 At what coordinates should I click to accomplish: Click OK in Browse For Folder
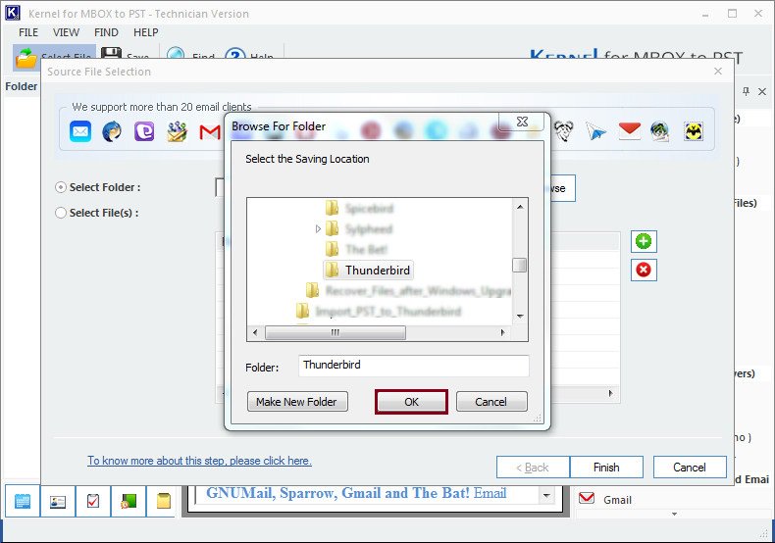[411, 402]
